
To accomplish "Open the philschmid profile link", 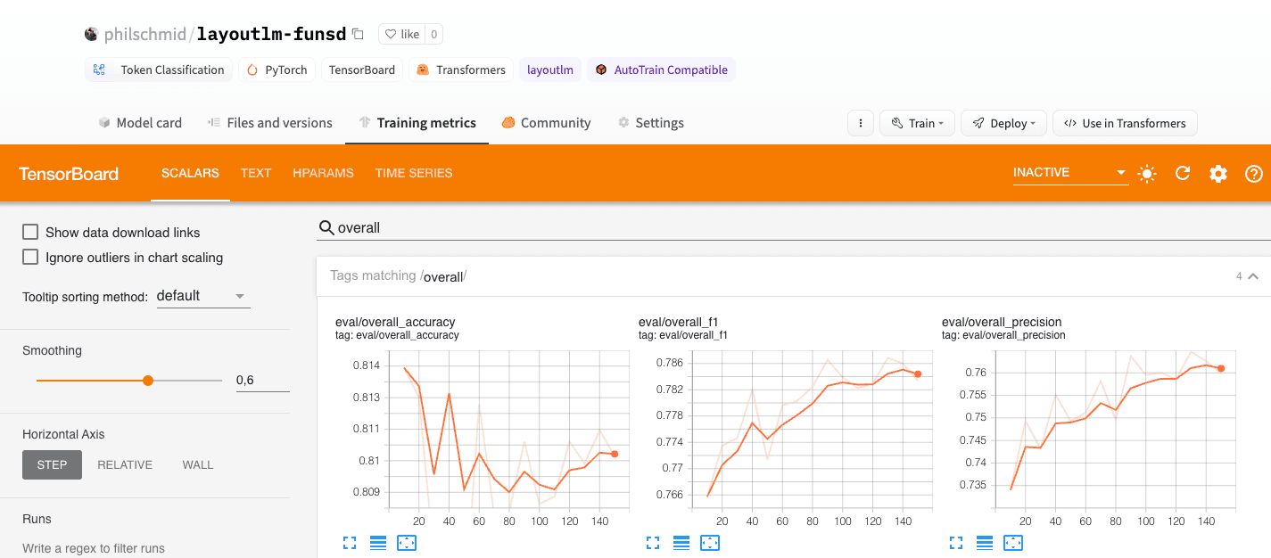I will coord(144,35).
